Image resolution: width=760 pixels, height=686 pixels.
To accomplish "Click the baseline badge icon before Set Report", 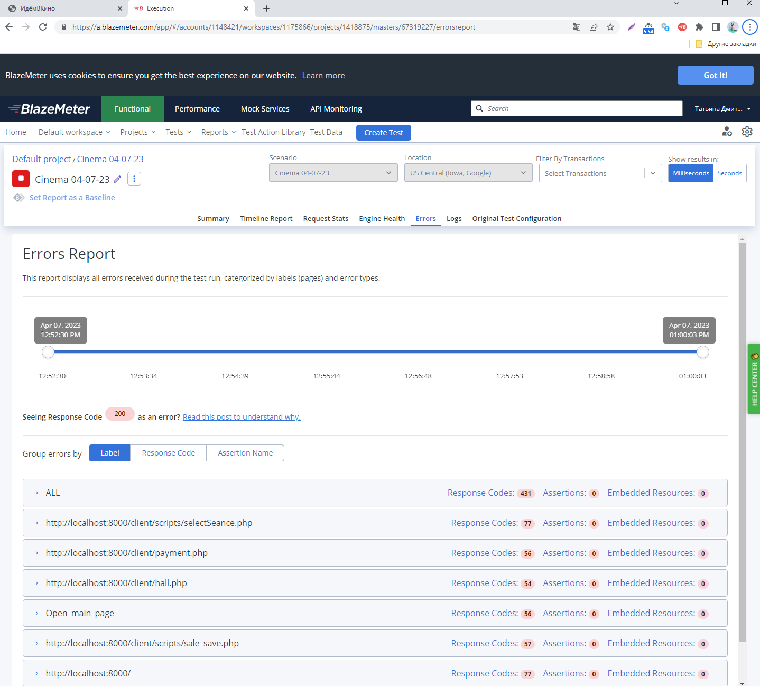I will click(18, 197).
